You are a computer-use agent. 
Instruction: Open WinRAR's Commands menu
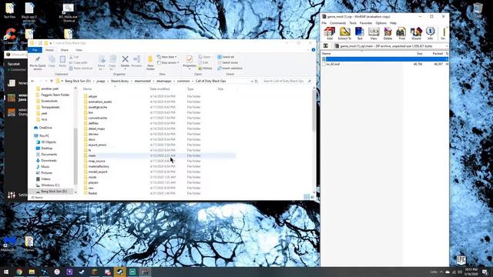point(338,23)
